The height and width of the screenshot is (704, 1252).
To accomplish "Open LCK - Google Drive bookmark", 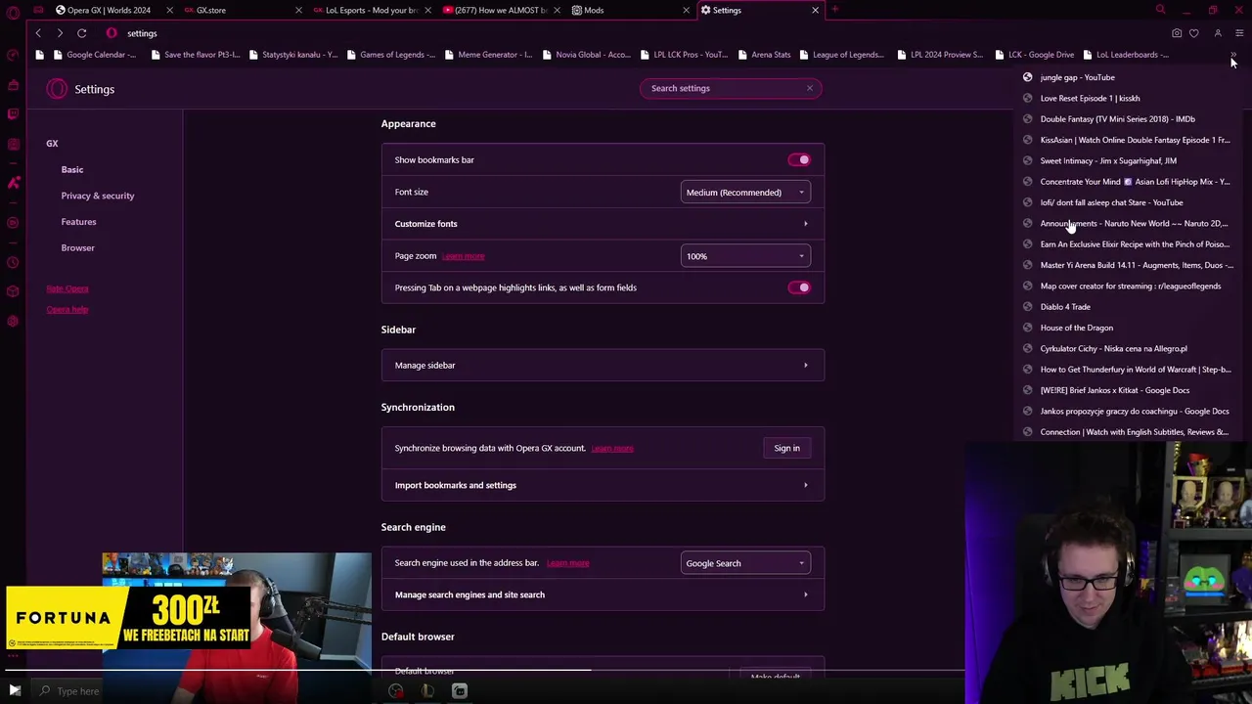I will click(x=1035, y=55).
